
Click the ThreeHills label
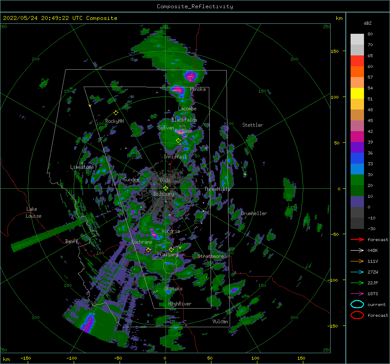(x=217, y=189)
